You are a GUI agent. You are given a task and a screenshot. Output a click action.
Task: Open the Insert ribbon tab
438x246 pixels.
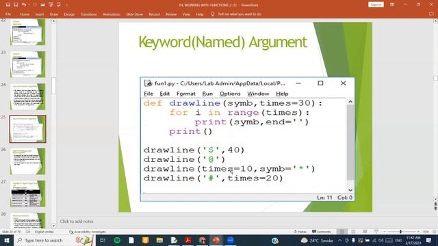coord(40,14)
